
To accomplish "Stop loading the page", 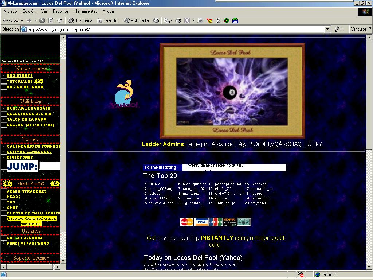I will point(42,20).
